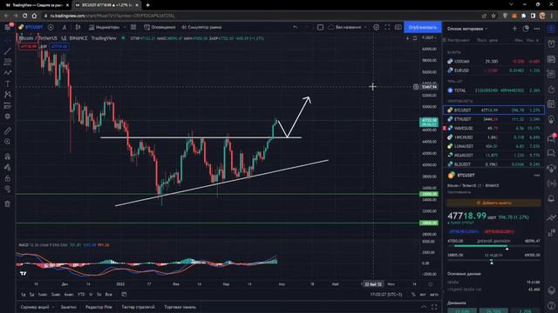Add a symbol to compare
558x313 pixels.
(51, 27)
